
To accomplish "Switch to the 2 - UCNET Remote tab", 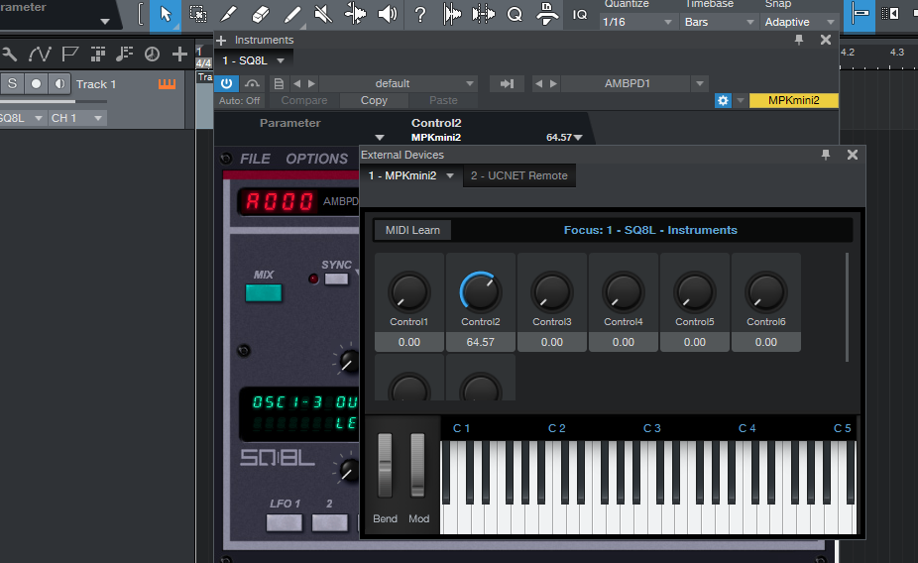I will [519, 175].
